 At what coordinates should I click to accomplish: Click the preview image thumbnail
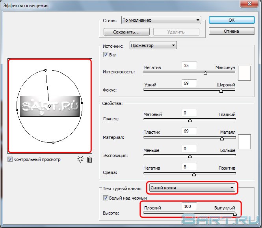[x=50, y=106]
